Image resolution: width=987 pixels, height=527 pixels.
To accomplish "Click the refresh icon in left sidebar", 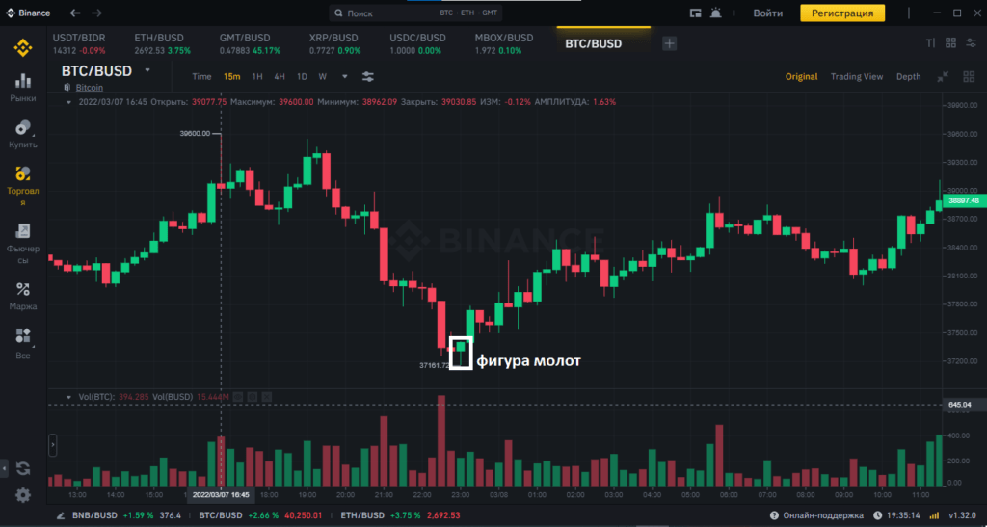I will (x=22, y=468).
